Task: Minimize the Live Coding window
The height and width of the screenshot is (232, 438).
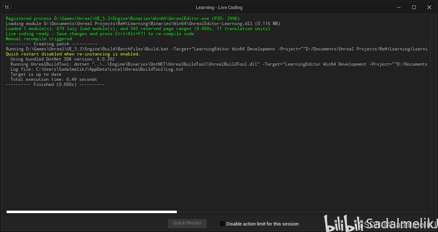Action: (399, 7)
